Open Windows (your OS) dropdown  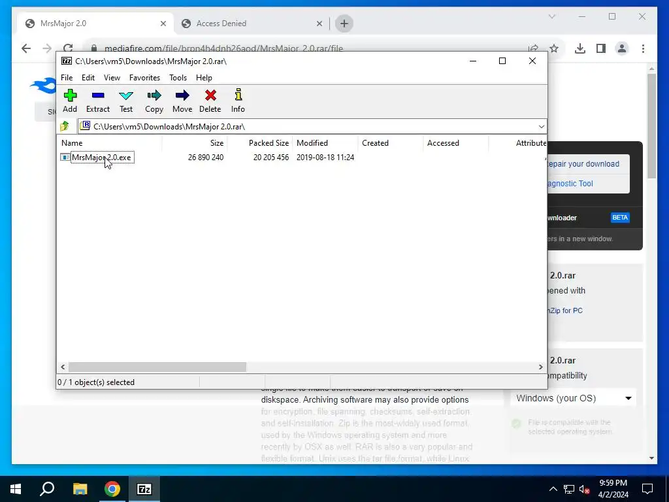(x=573, y=398)
